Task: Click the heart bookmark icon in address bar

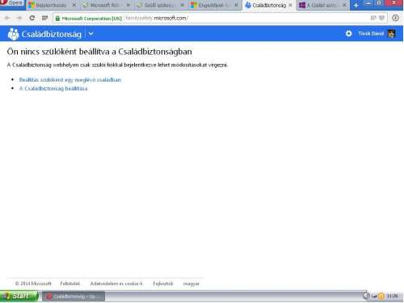Action: click(x=381, y=18)
